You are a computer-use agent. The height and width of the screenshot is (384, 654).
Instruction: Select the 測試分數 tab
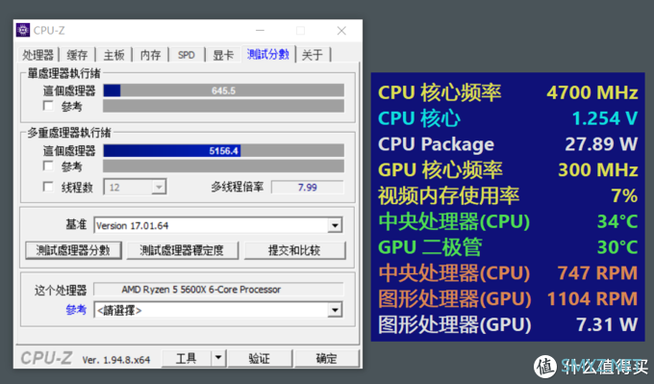pyautogui.click(x=268, y=54)
